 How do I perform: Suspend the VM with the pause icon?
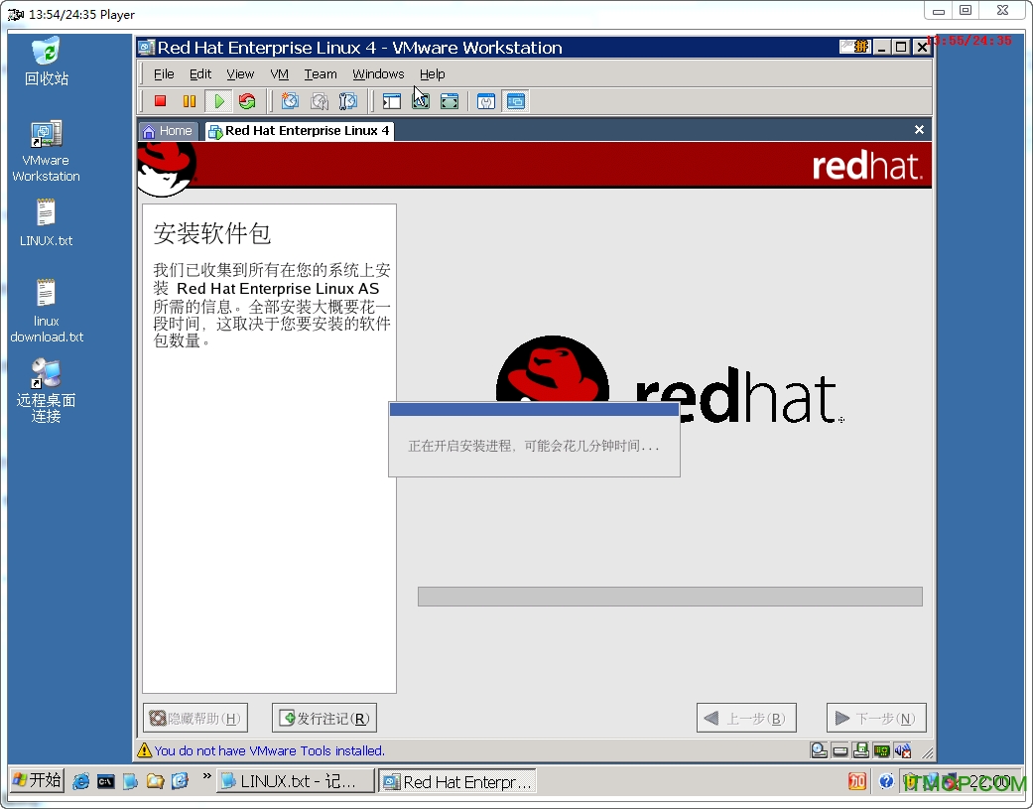(190, 101)
